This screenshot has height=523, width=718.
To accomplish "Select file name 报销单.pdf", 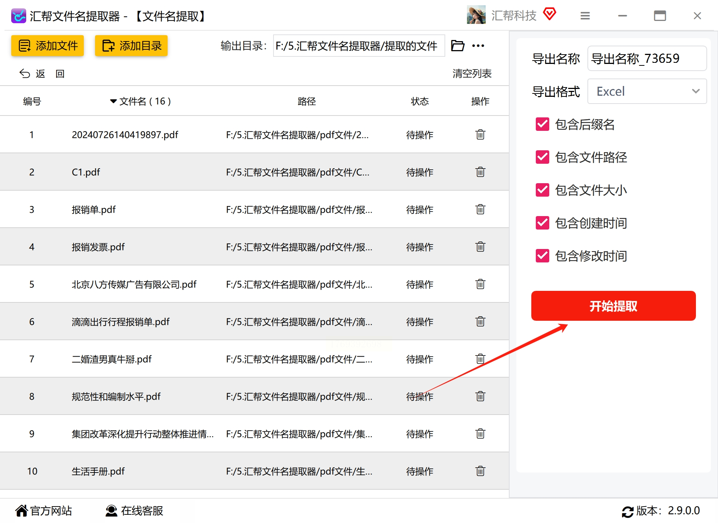I will point(94,210).
